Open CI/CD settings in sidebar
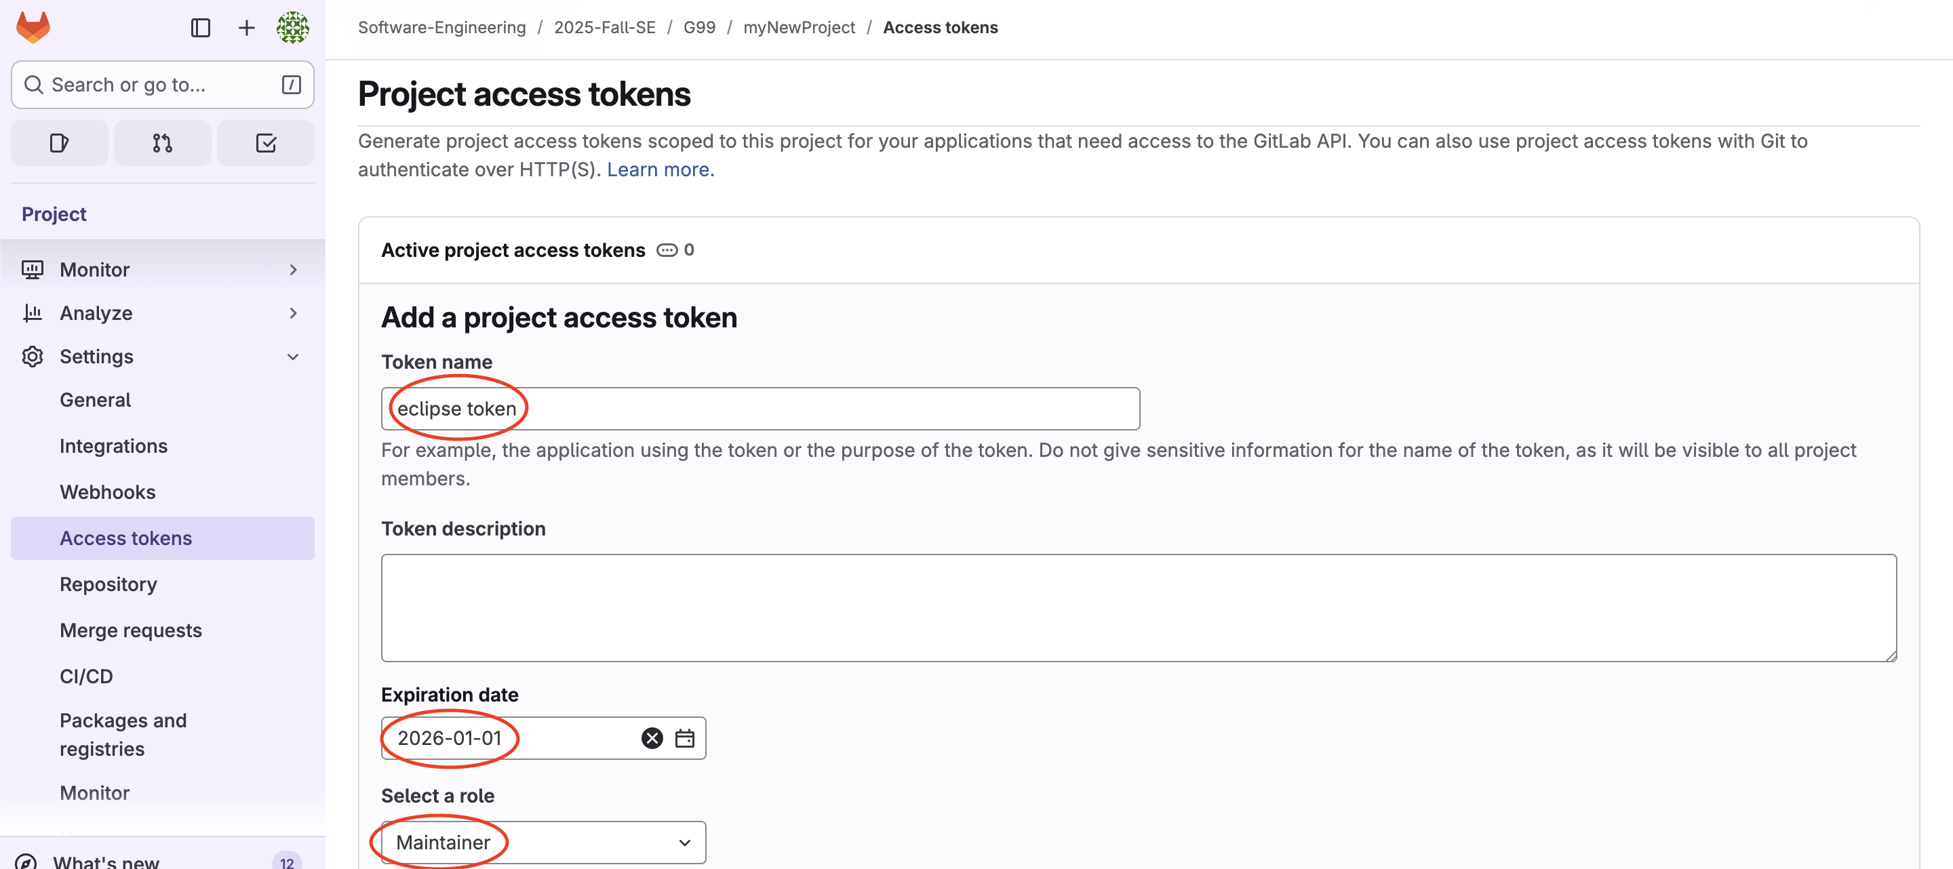Screen dimensions: 1953x869 [86, 676]
